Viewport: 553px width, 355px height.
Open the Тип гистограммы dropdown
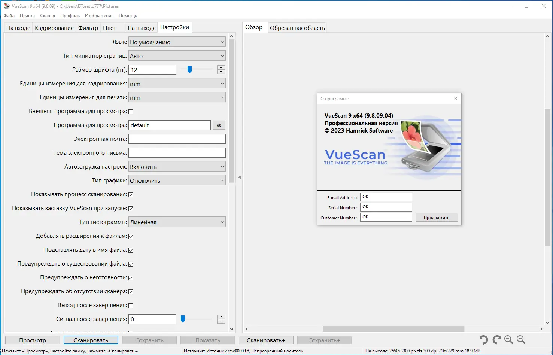click(x=177, y=222)
